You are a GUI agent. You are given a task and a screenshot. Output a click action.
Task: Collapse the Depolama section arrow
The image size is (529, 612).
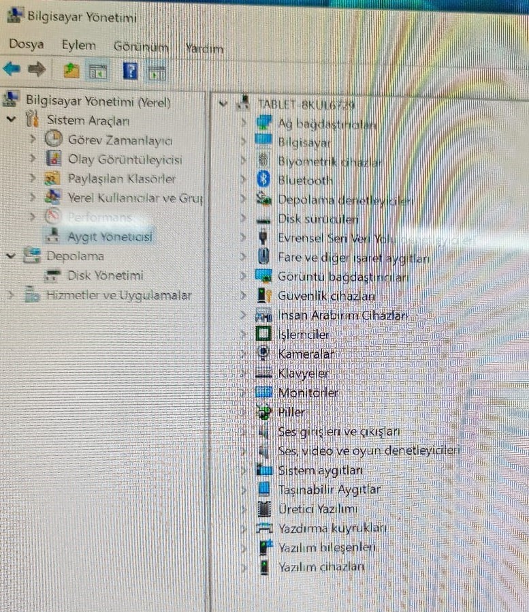tap(10, 256)
